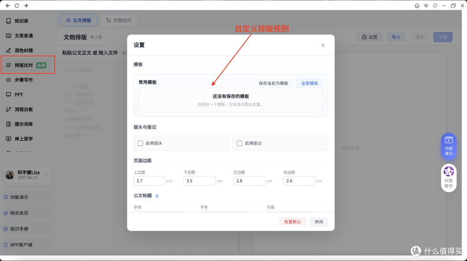Click 恢复默认 button
The width and height of the screenshot is (467, 261).
click(292, 222)
